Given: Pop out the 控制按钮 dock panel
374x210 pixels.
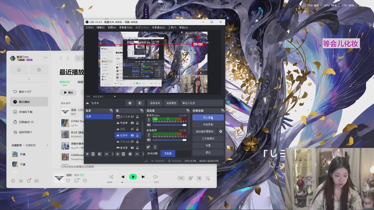Looking at the screenshot, I should click(x=223, y=111).
